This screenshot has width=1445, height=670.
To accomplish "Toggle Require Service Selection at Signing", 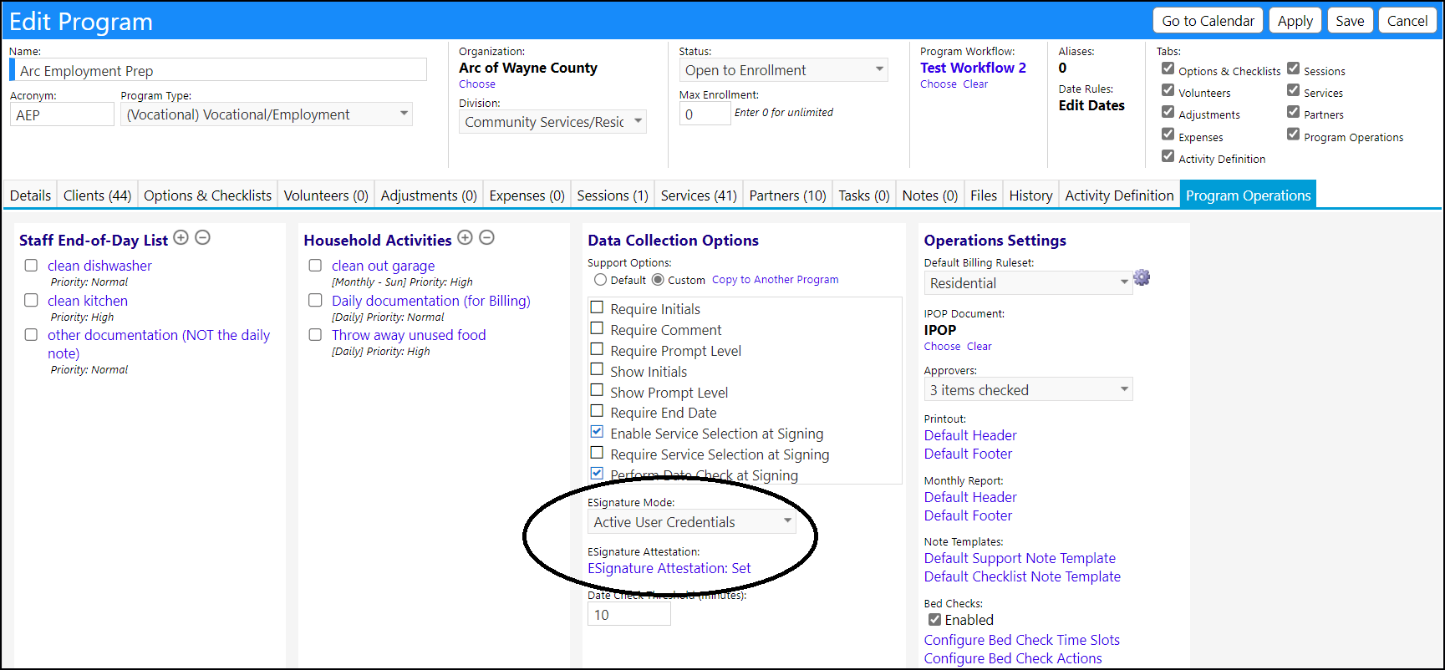I will 597,453.
